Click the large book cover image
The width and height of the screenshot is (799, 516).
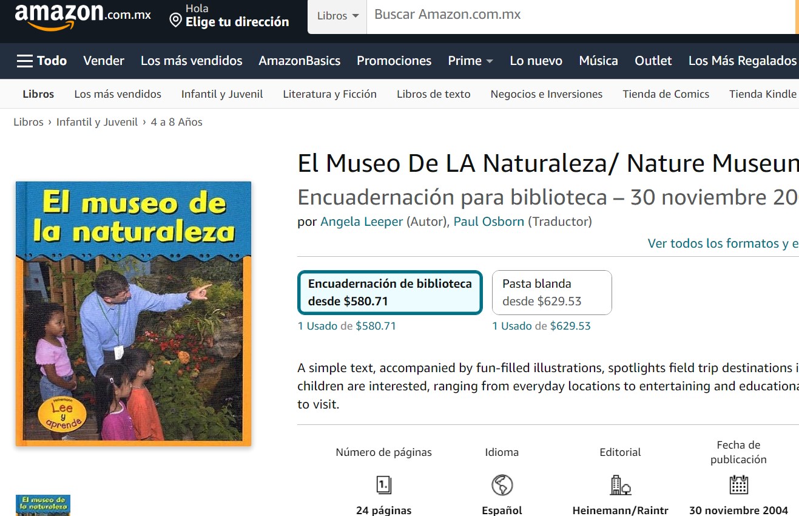pos(133,314)
